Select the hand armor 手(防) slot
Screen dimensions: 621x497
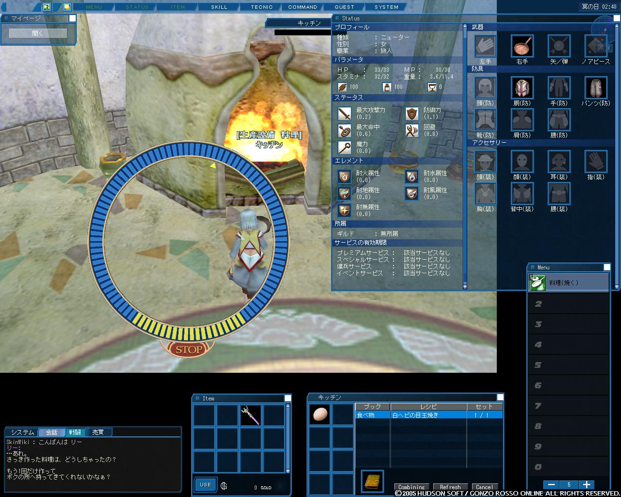pos(559,88)
